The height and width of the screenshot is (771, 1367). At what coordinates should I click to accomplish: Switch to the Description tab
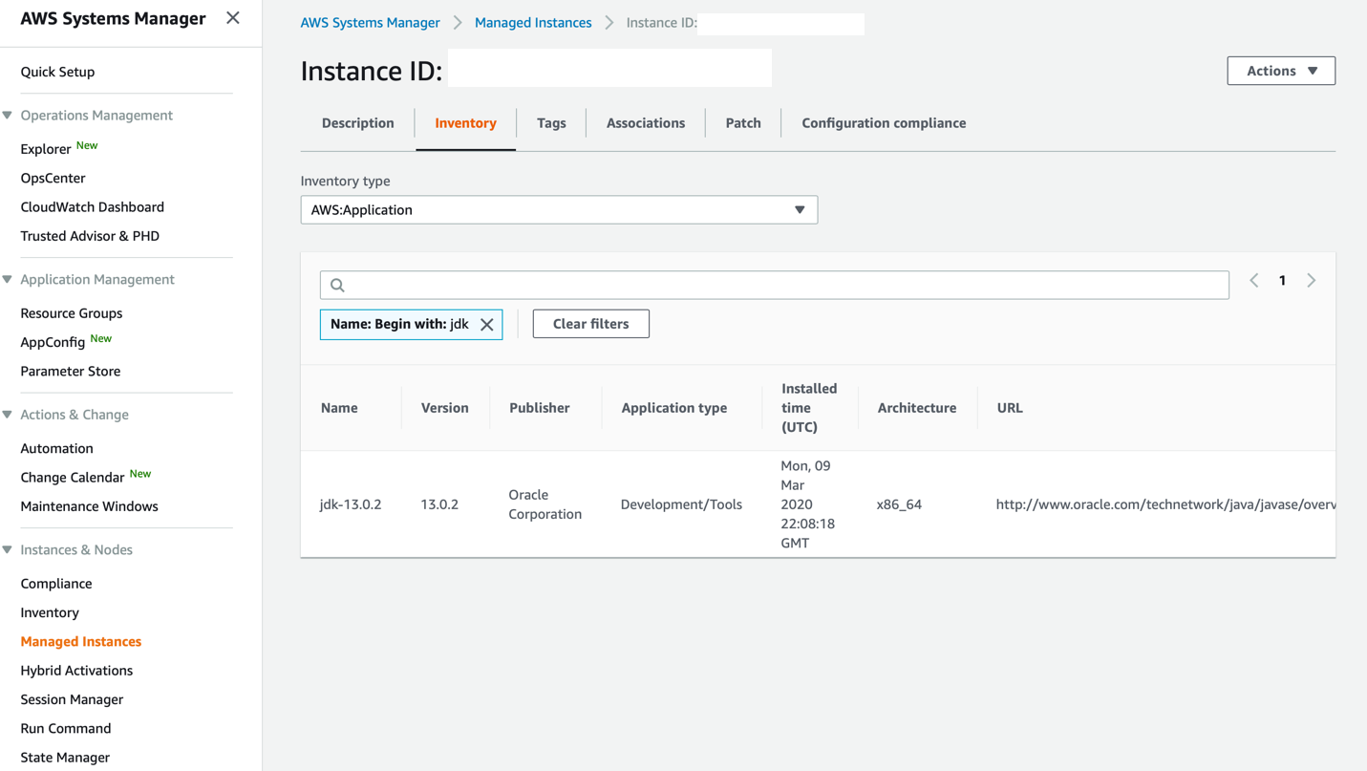tap(357, 122)
